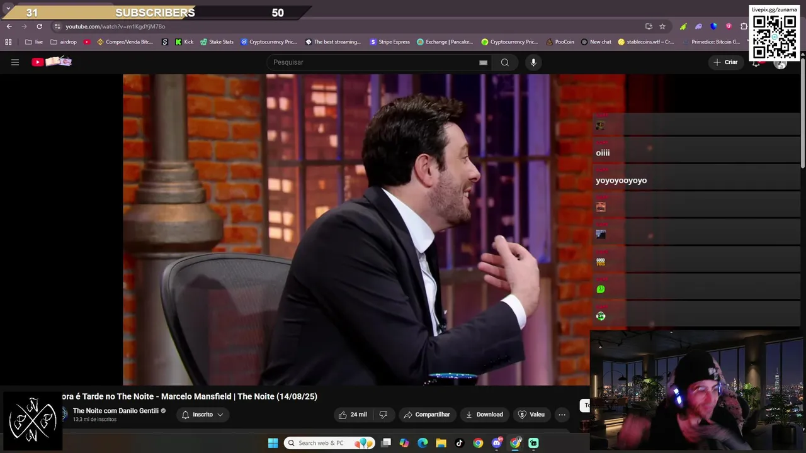Image resolution: width=806 pixels, height=453 pixels.
Task: Open the 'live' bookmarks folder
Action: [x=34, y=42]
